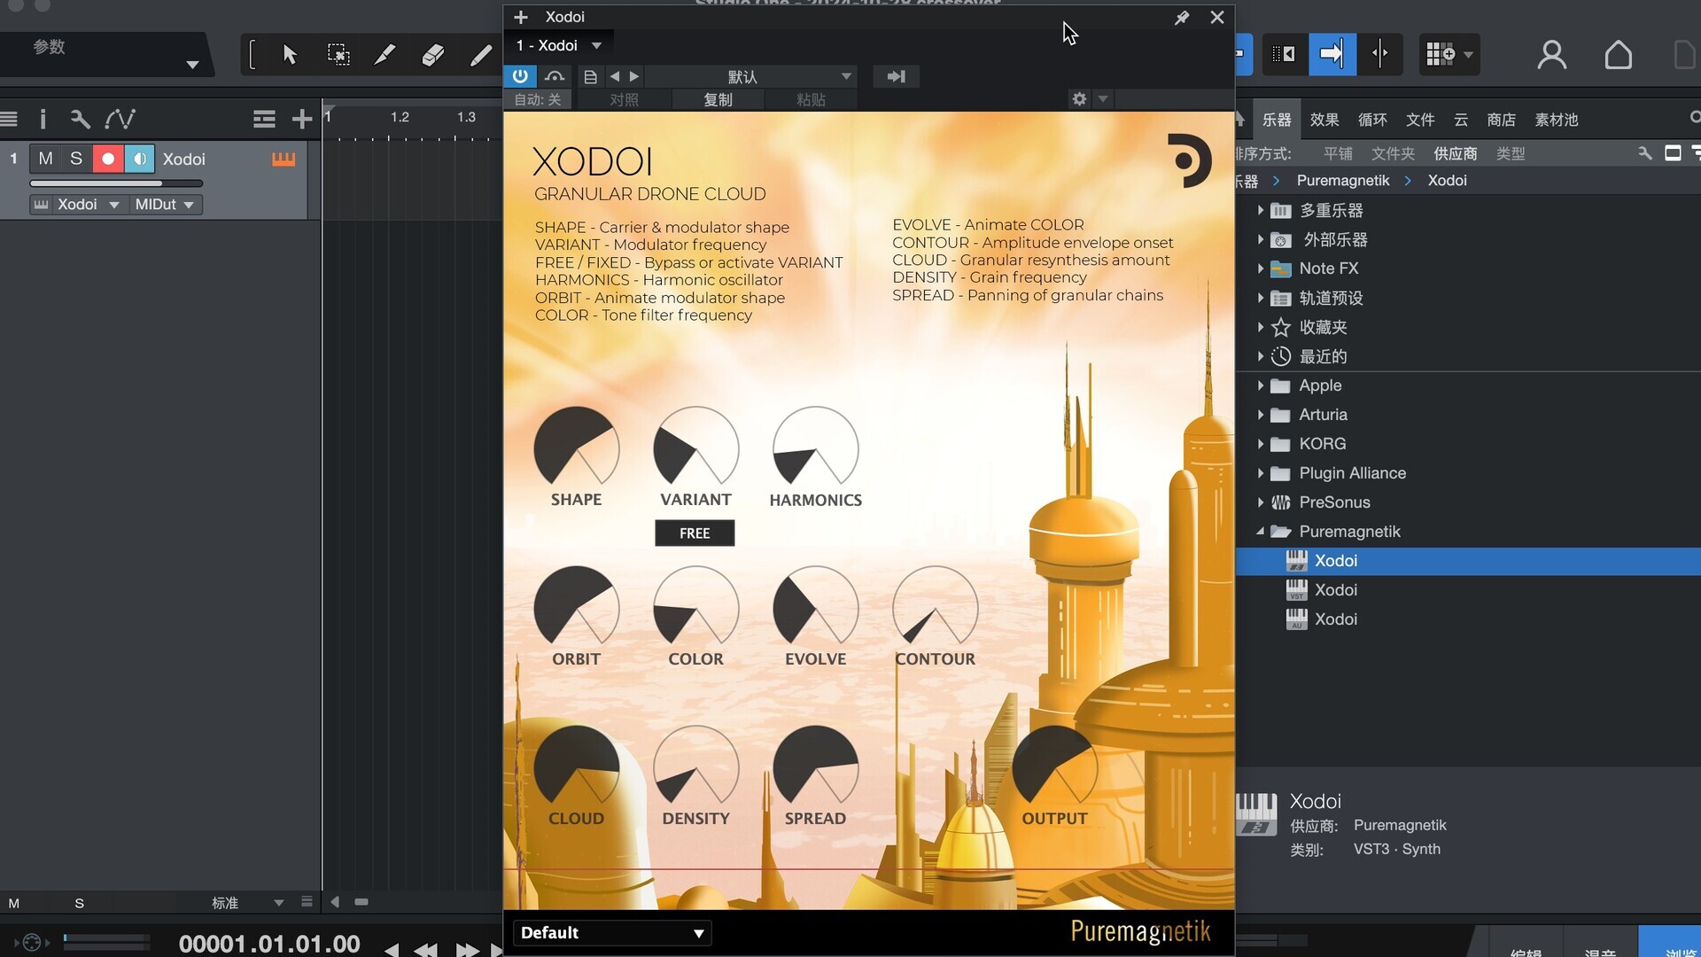Open plugin window settings gear
The image size is (1701, 957).
1079,99
